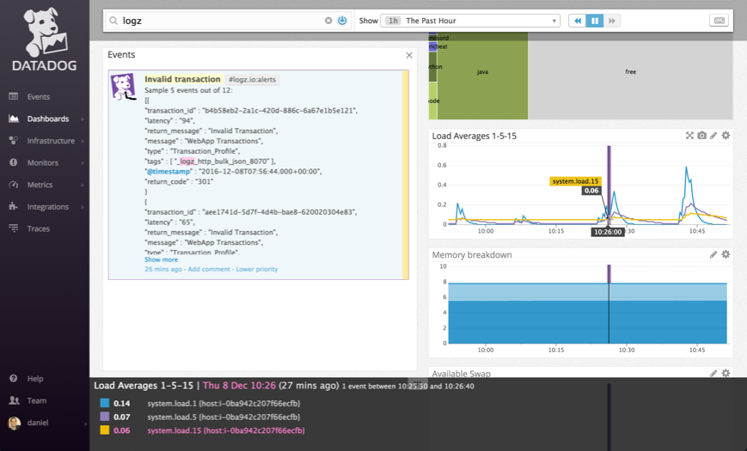Expand the Infrastructure submenu arrow
747x451 pixels.
pyautogui.click(x=83, y=141)
